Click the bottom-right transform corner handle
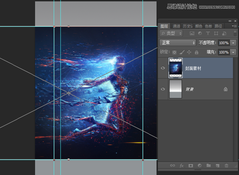 click(x=143, y=160)
